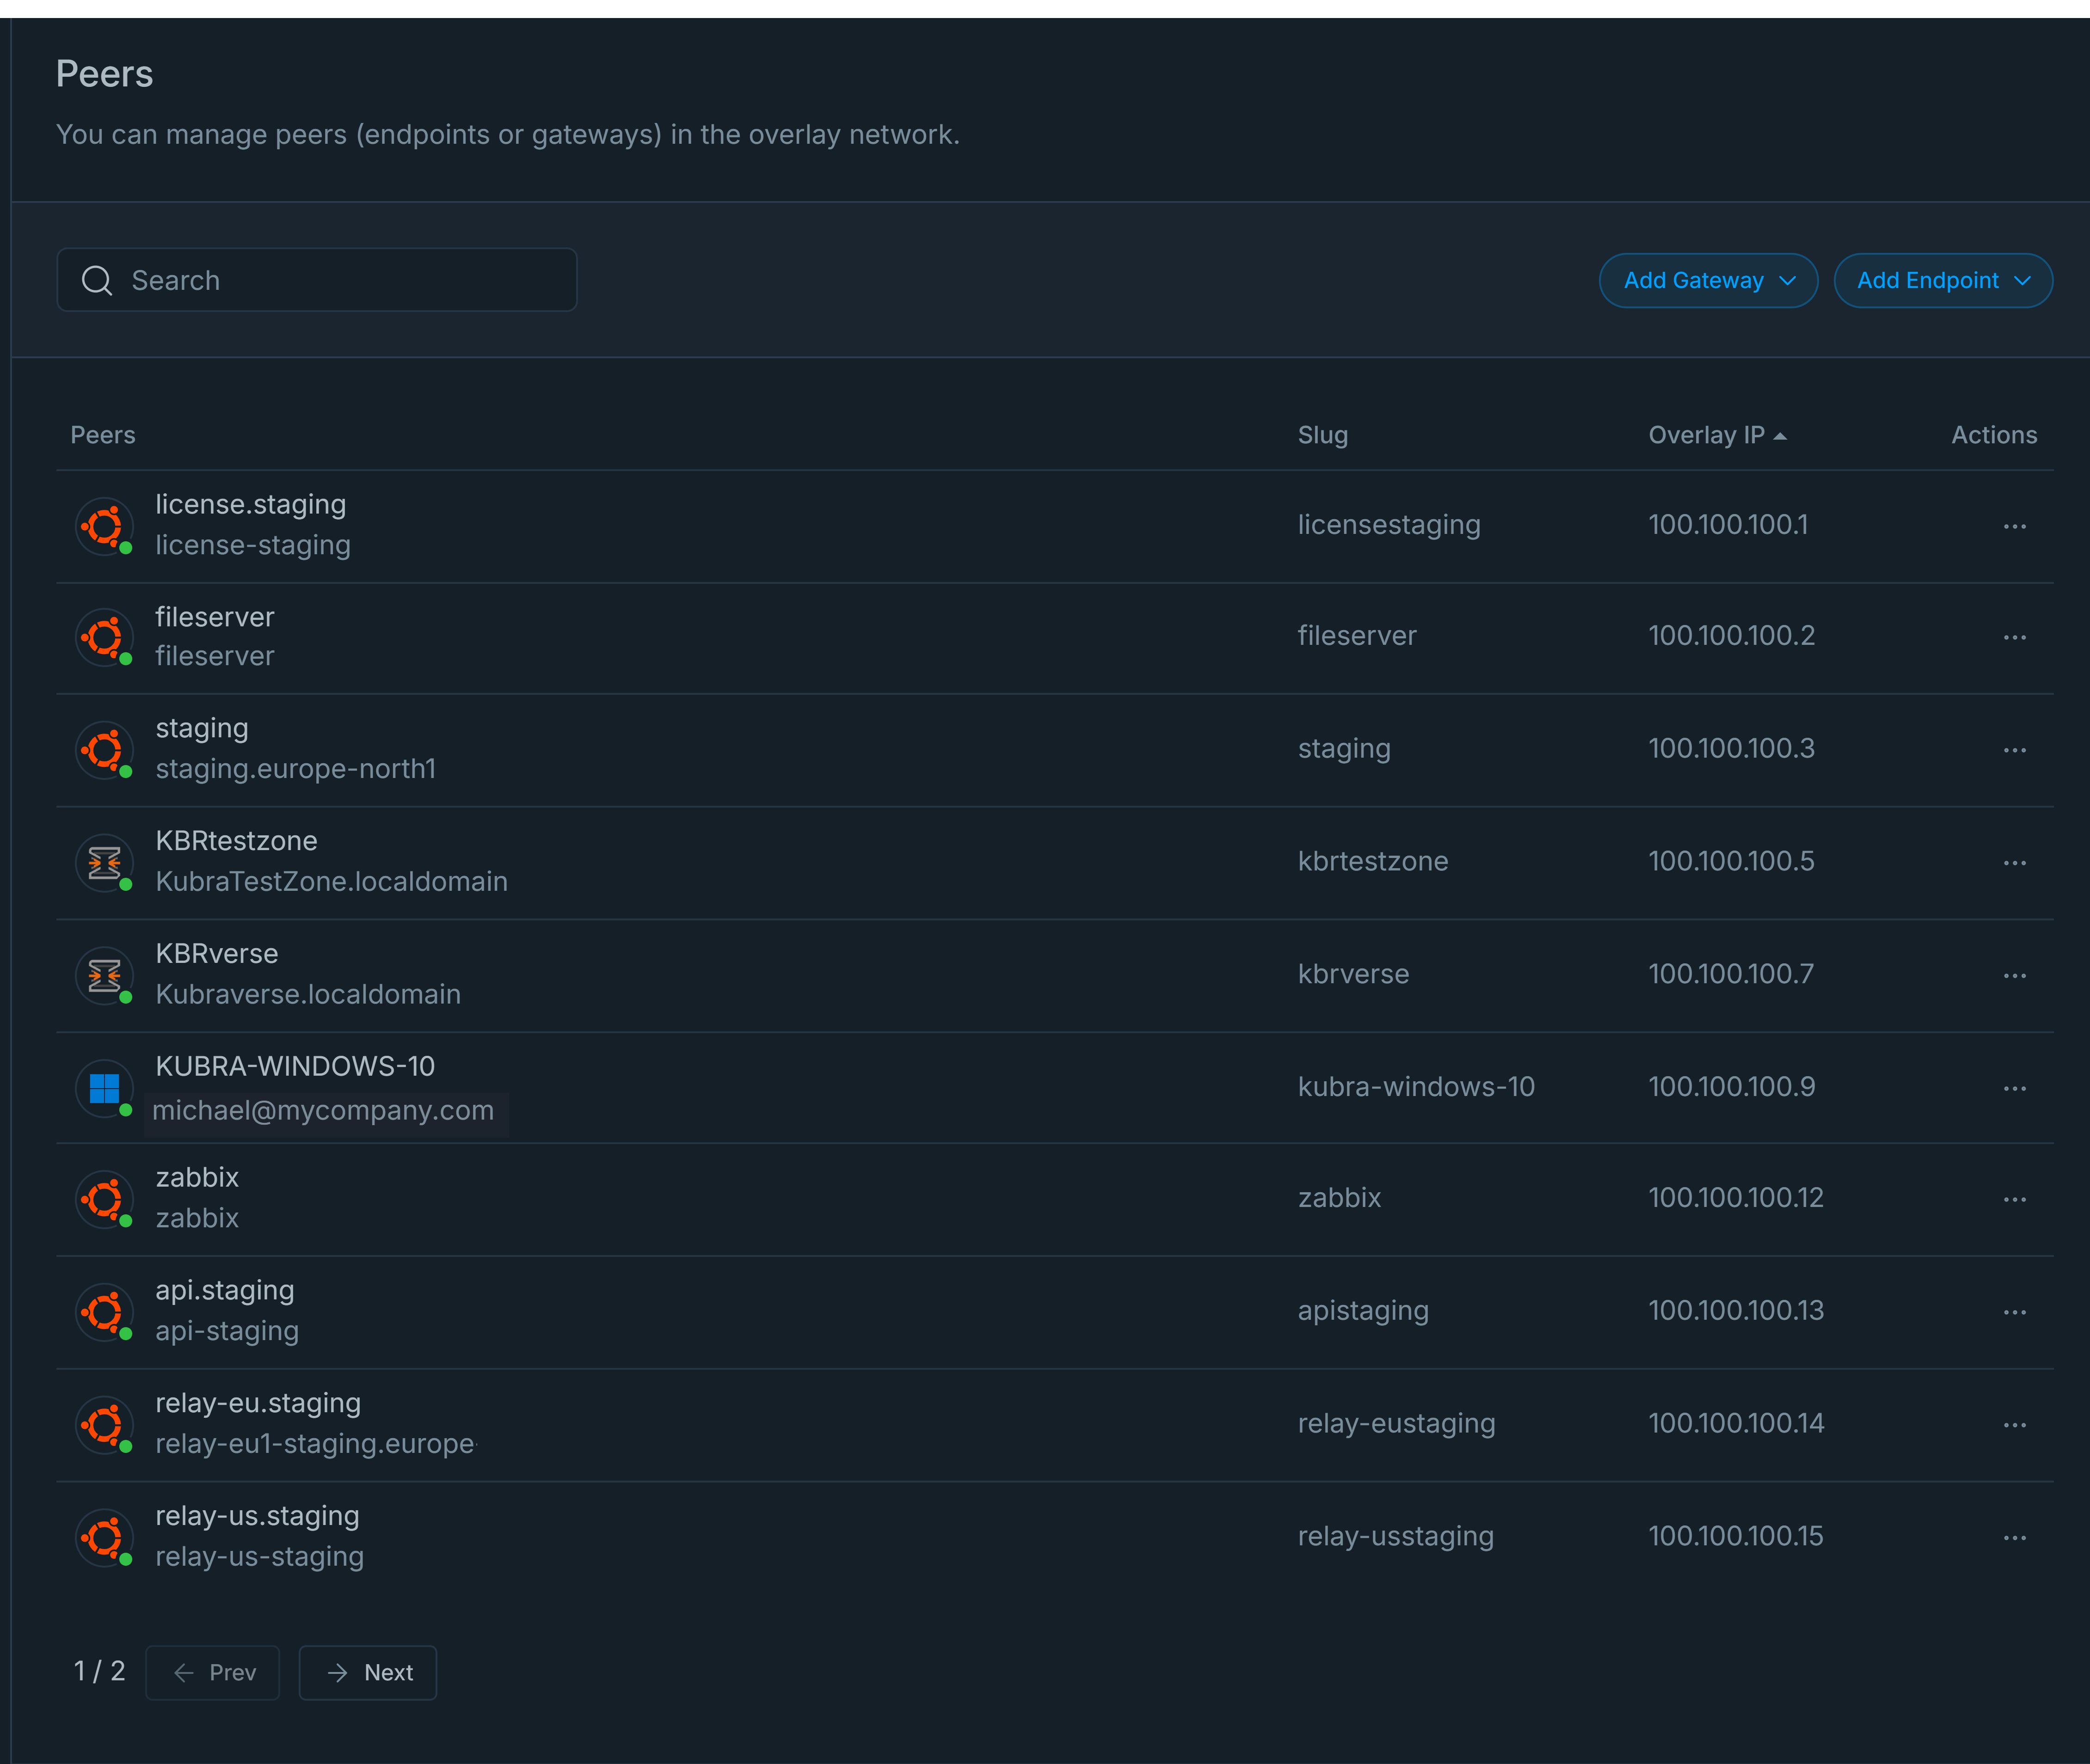Click the slug licensestaging

pyautogui.click(x=1388, y=525)
